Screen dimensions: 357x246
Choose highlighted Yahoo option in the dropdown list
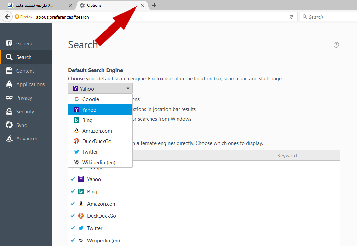click(100, 110)
